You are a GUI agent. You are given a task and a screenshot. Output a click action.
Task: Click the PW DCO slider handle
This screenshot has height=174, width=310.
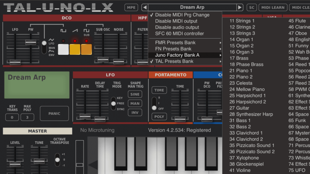[x=207, y=119]
